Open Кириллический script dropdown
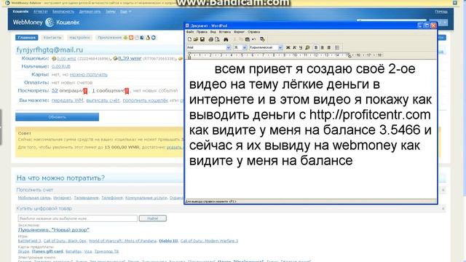The image size is (466, 262). point(280,47)
